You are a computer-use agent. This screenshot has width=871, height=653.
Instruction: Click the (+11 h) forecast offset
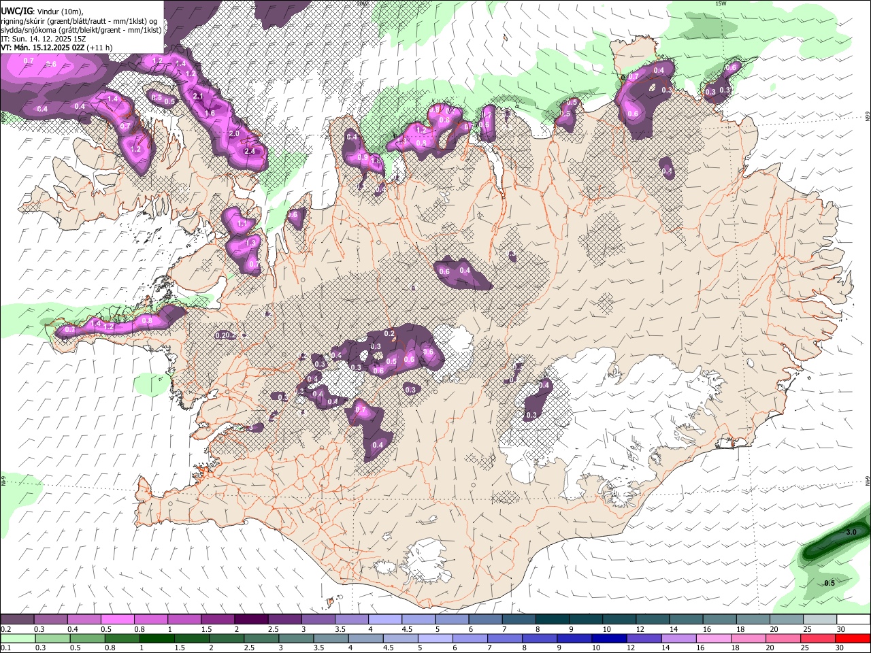click(101, 48)
